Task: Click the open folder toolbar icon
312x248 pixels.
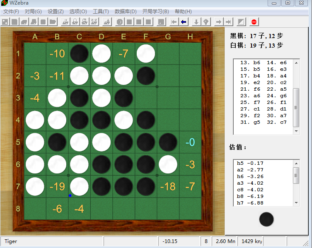Action: [x=53, y=22]
